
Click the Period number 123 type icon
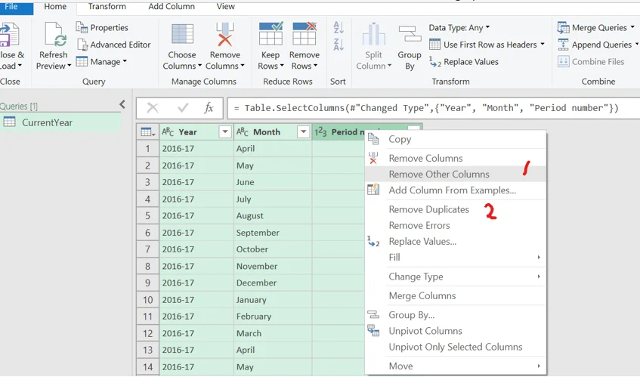pos(320,131)
